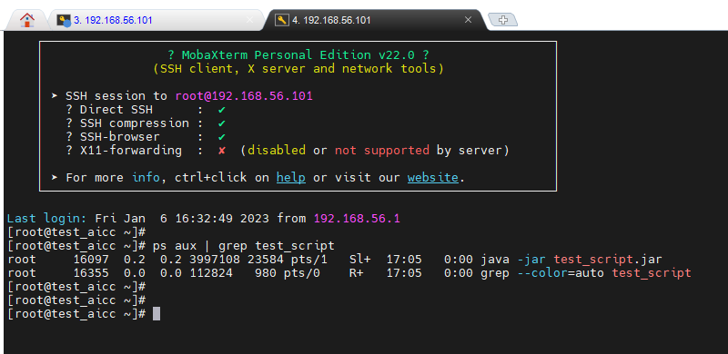Click the 'info' word in the banner

point(146,178)
